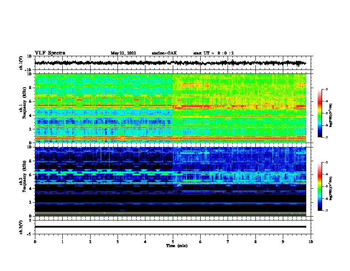This screenshot has height=271, width=350.
Task: Click the "-3" tick on the ch.2 color bar
Action: click(326, 163)
